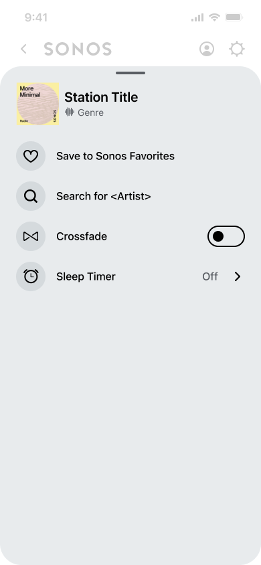Click the SONOS logo in header

(x=78, y=49)
